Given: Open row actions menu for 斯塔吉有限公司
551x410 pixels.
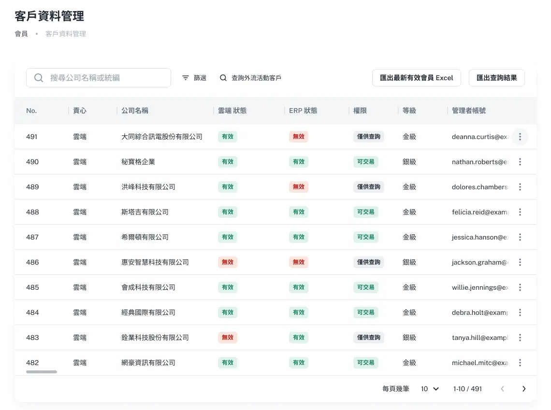Looking at the screenshot, I should [x=520, y=212].
